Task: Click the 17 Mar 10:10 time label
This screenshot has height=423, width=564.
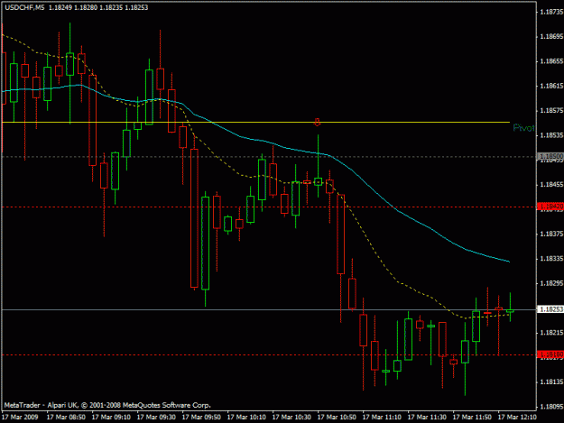Action: click(x=246, y=418)
